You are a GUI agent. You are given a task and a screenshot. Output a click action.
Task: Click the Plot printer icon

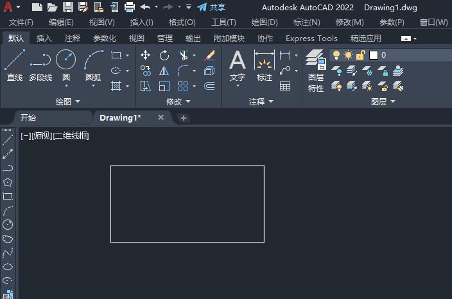[130, 7]
